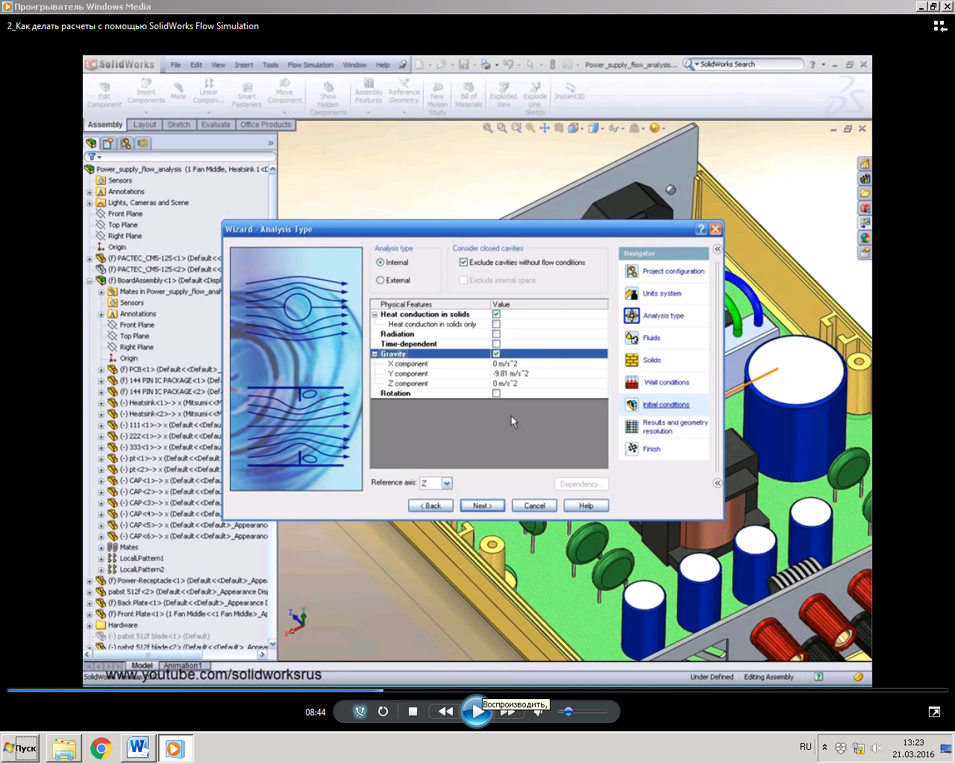This screenshot has width=955, height=764.
Task: Click the wizard title bar help icon
Action: coord(701,229)
